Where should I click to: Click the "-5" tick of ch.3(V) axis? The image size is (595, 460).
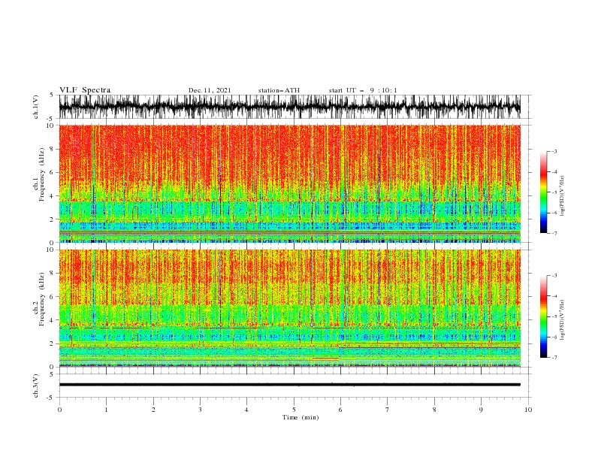51,398
